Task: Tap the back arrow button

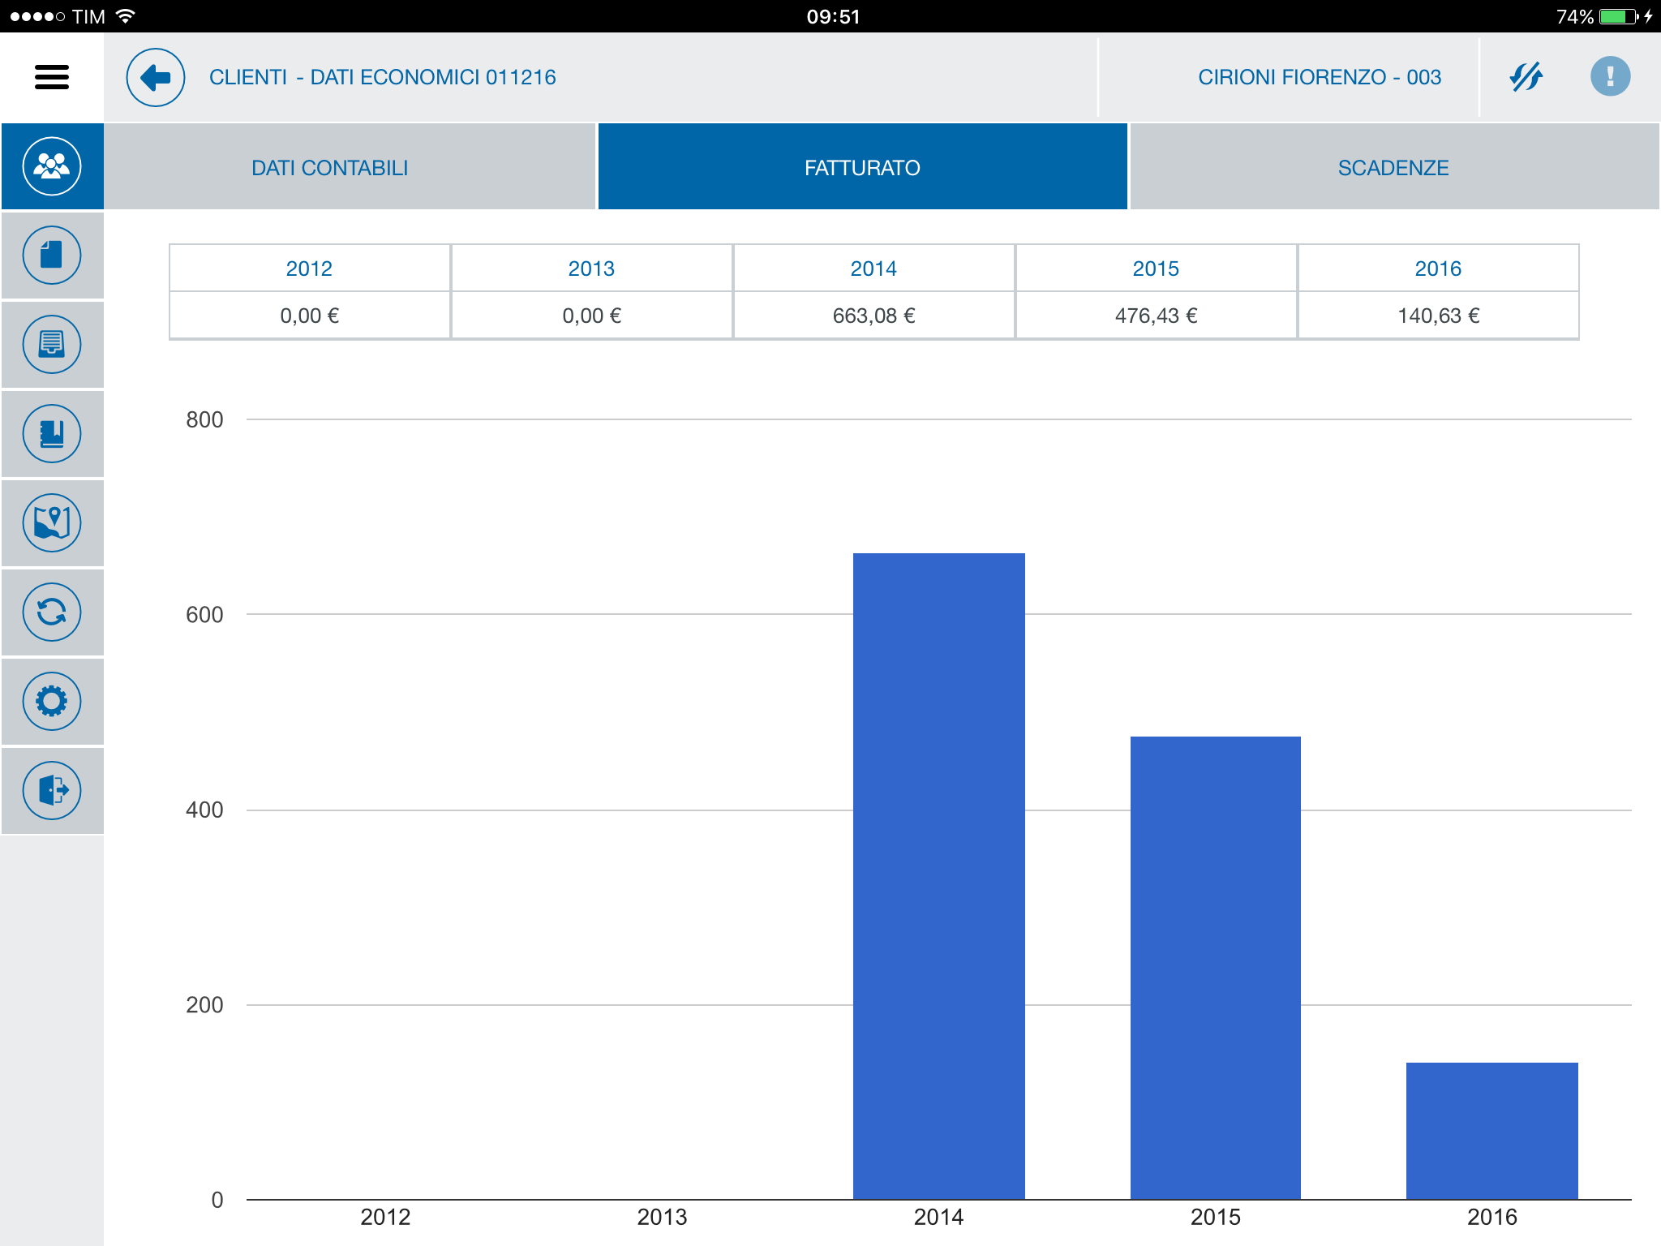Action: 155,77
